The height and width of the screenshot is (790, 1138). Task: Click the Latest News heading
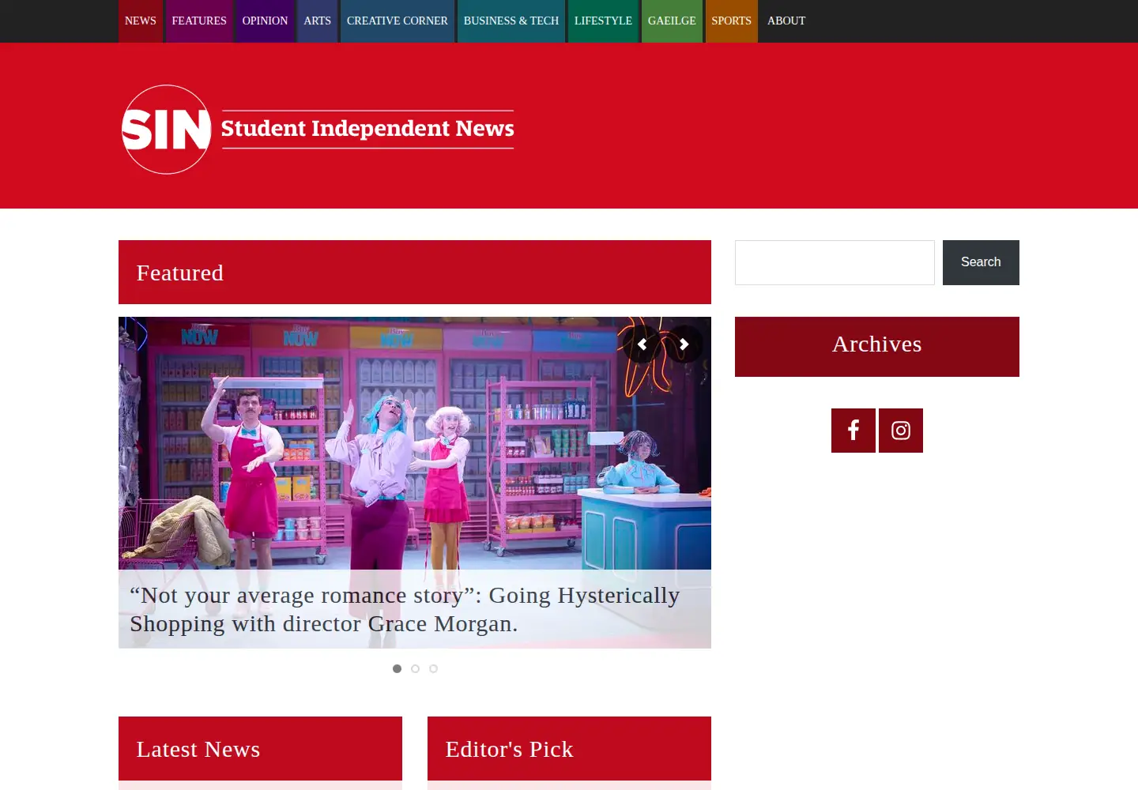point(198,749)
